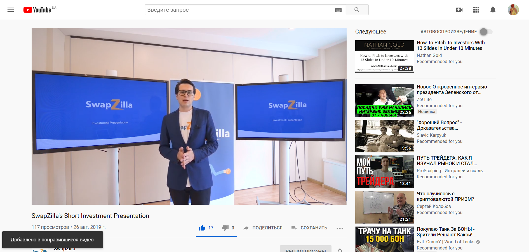The image size is (529, 252).
Task: Open the create video camera icon
Action: [x=459, y=10]
